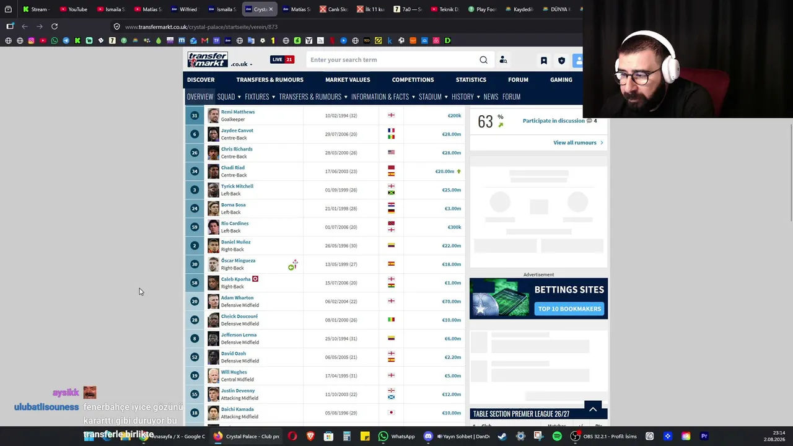Close the active Crystal Palace tab

click(x=271, y=9)
